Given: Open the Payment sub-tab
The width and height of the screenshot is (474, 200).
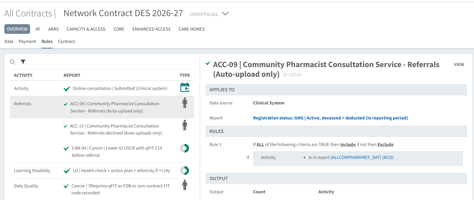Looking at the screenshot, I should pyautogui.click(x=27, y=41).
